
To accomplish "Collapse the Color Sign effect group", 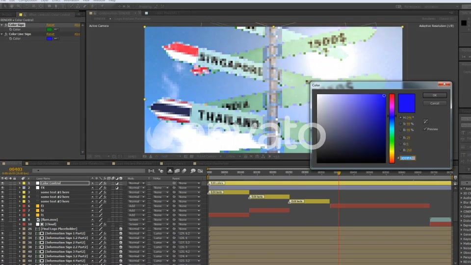I will point(2,25).
